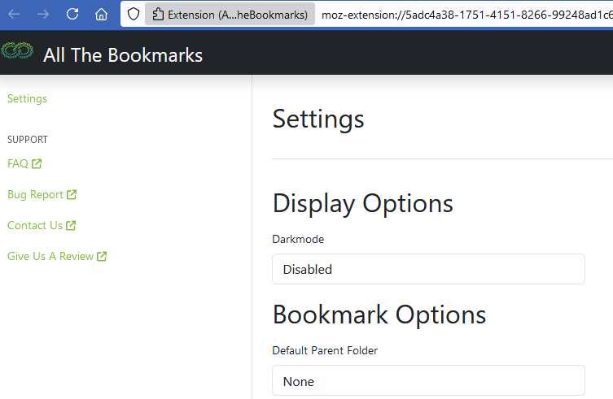Click the All The Bookmarks chain logo
Image resolution: width=613 pixels, height=399 pixels.
pos(17,50)
